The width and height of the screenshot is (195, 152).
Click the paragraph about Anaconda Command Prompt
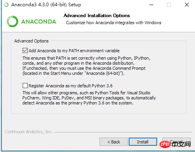[86, 66]
